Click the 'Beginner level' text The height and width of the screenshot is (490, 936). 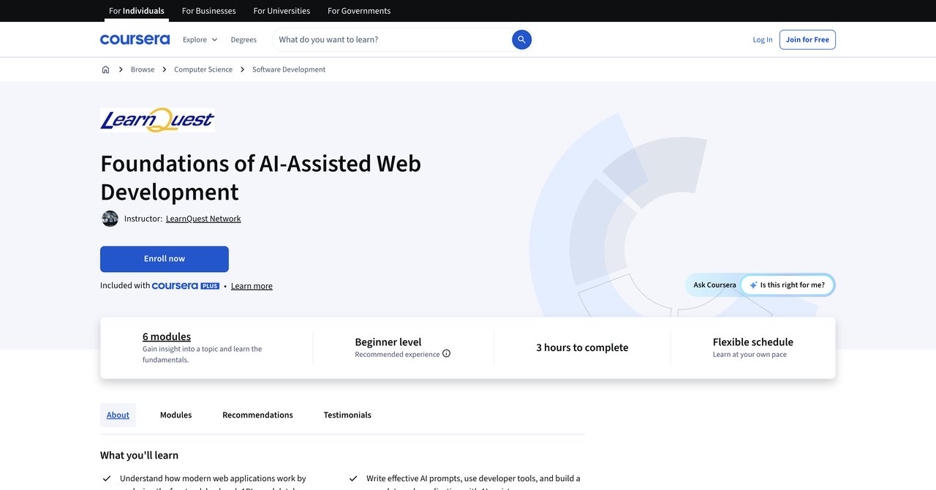click(x=388, y=342)
